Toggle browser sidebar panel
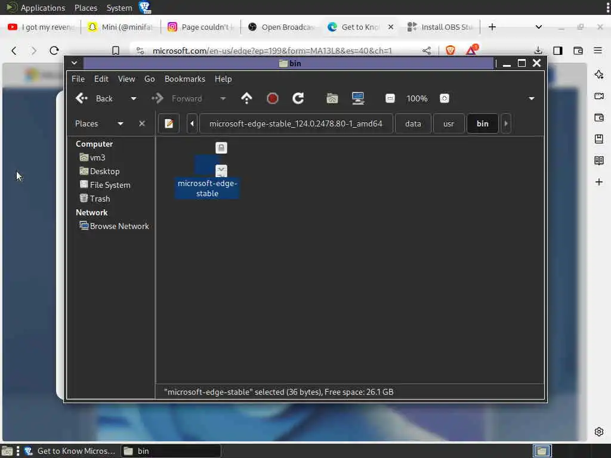Image resolution: width=611 pixels, height=458 pixels. [558, 51]
